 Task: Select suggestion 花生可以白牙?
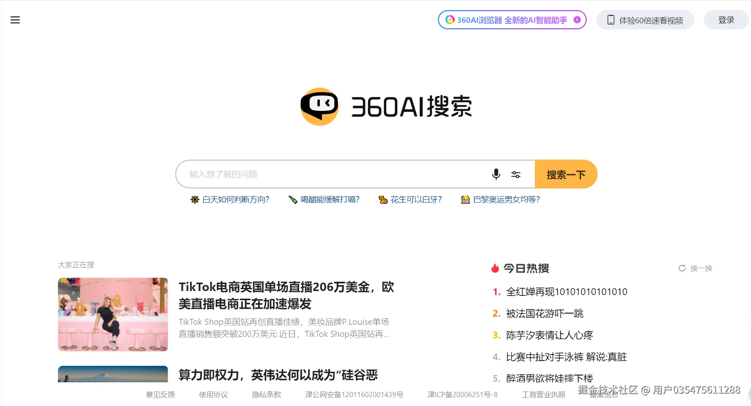tap(416, 199)
